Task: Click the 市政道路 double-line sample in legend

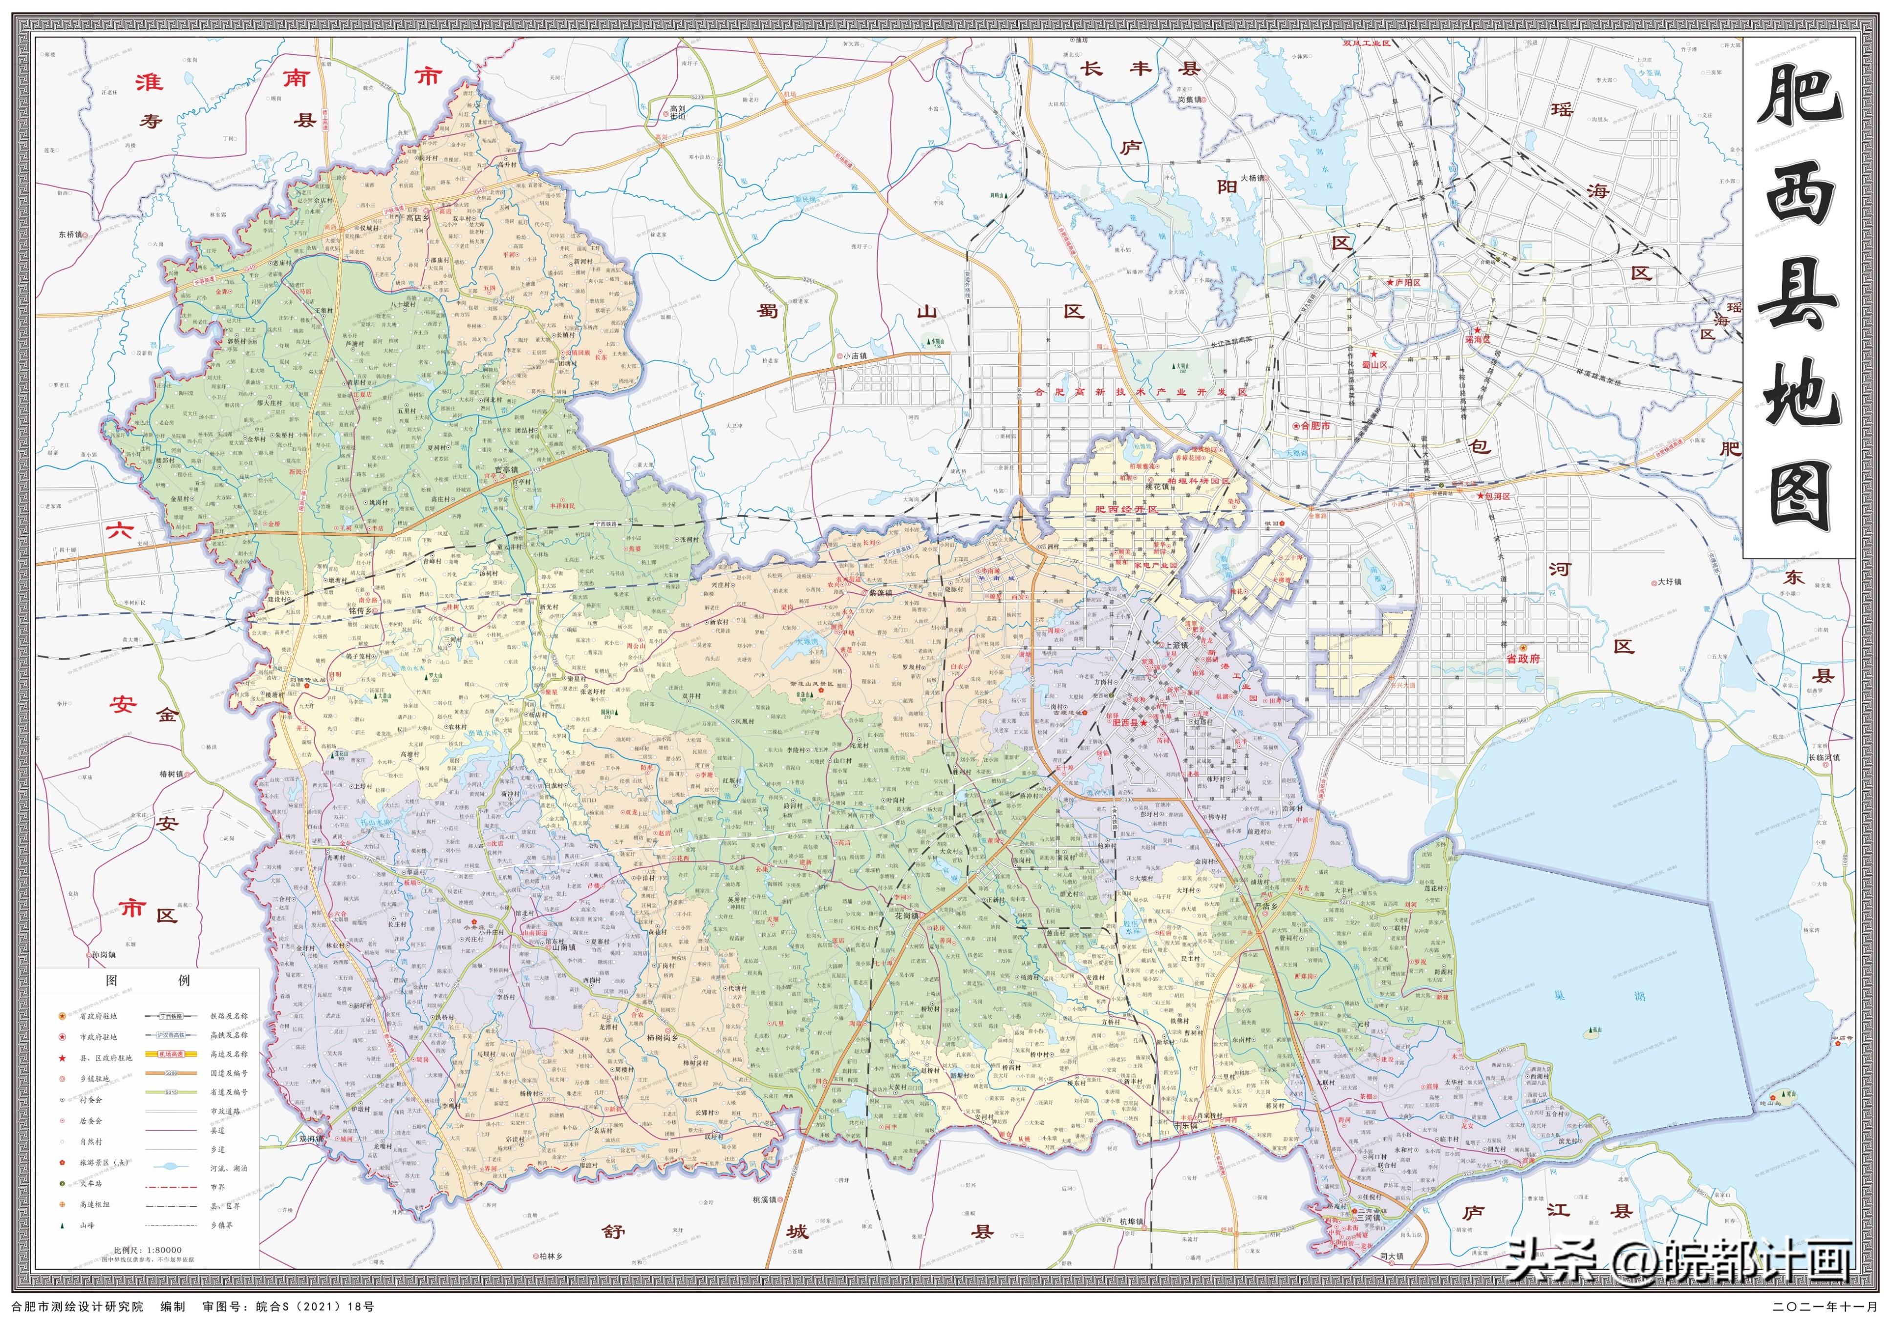Action: [172, 1111]
